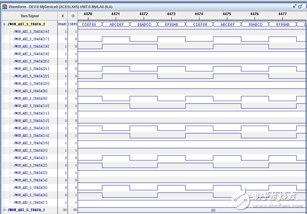The width and height of the screenshot is (307, 214).
Task: Click the X cursor value 89ABC for TDATA_2
Action: click(x=62, y=24)
